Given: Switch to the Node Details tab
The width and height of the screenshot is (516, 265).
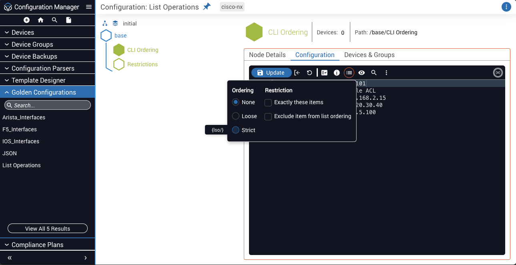Looking at the screenshot, I should pyautogui.click(x=267, y=55).
